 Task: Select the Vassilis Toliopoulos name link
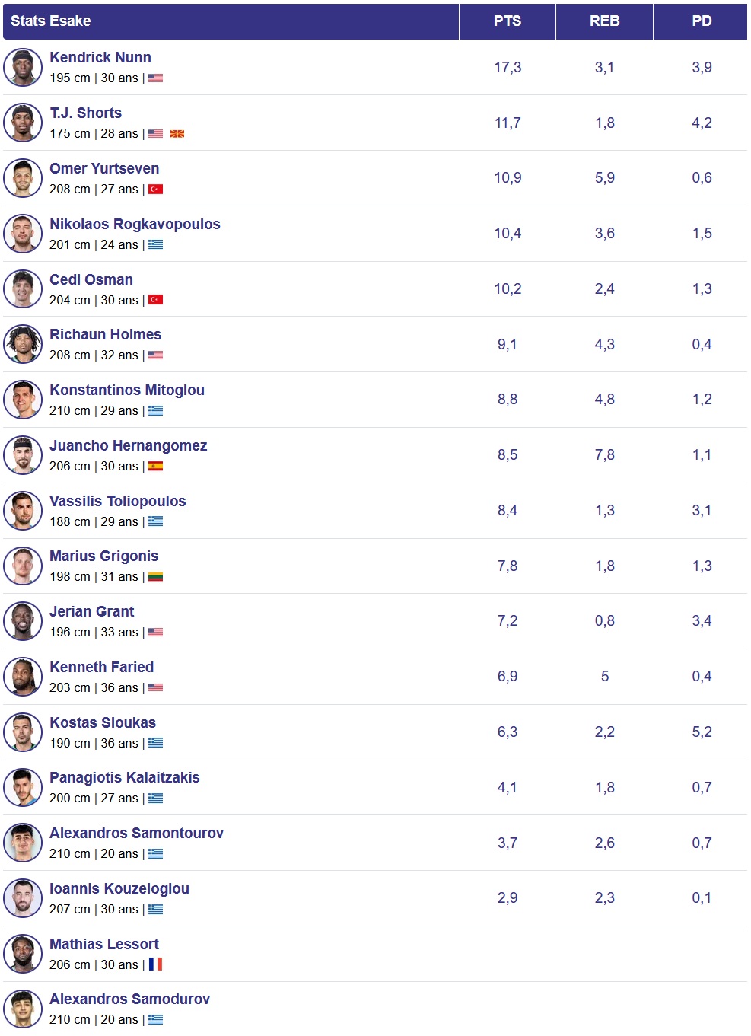(118, 502)
